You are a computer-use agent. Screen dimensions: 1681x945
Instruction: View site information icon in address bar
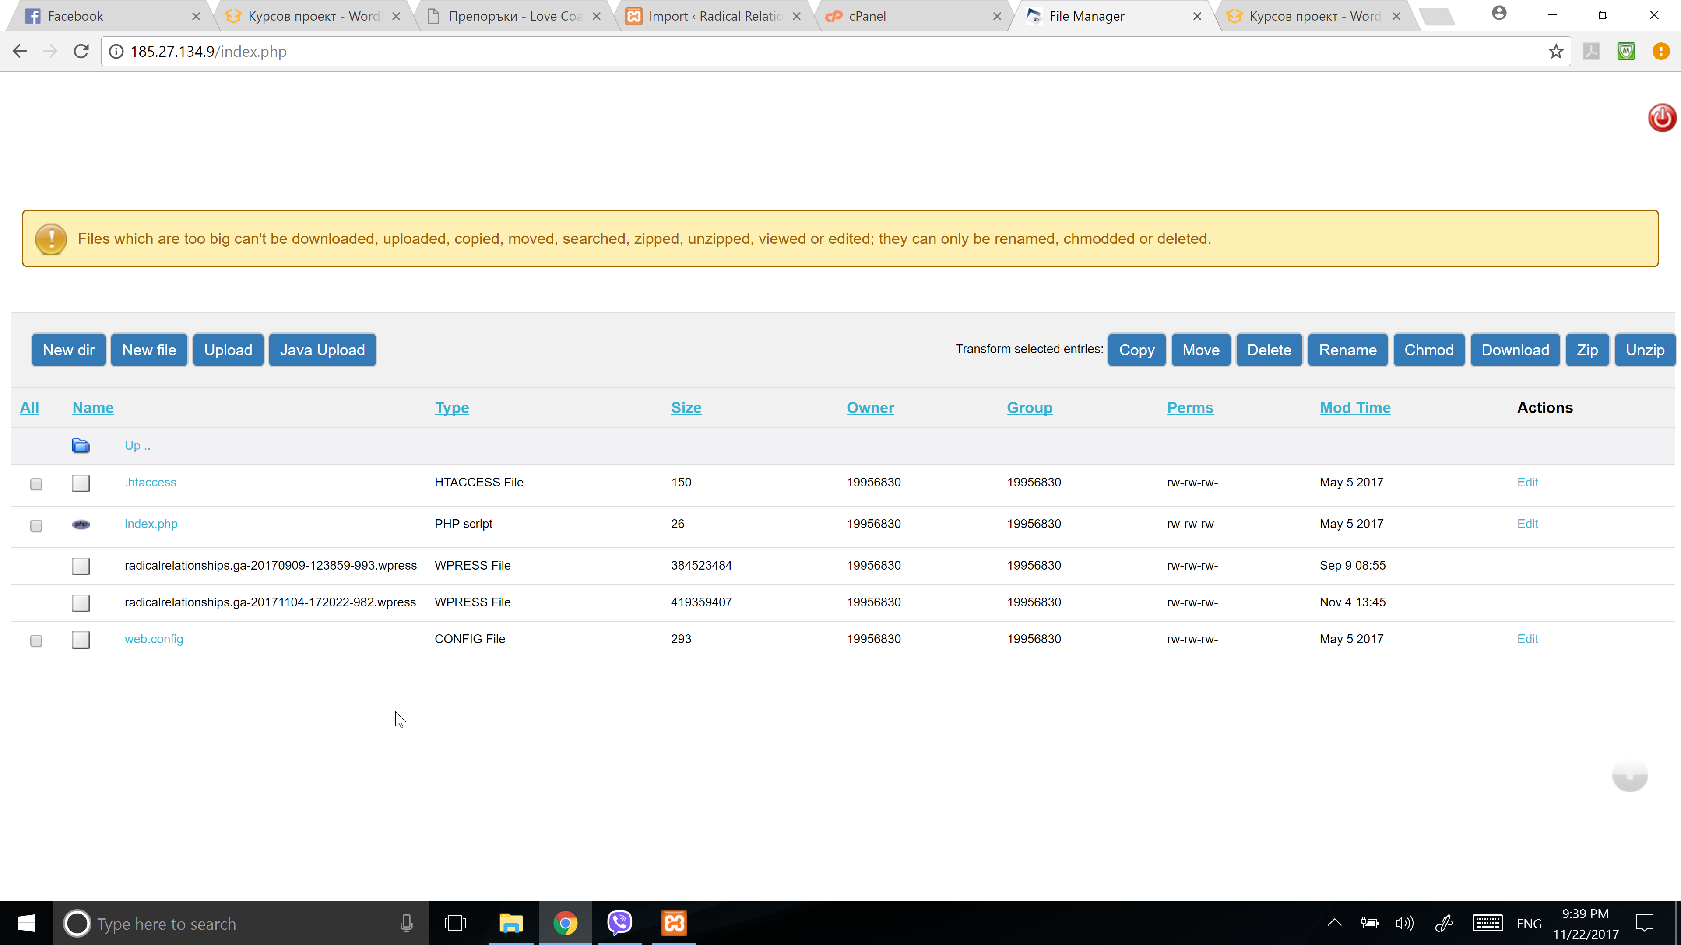pos(116,52)
